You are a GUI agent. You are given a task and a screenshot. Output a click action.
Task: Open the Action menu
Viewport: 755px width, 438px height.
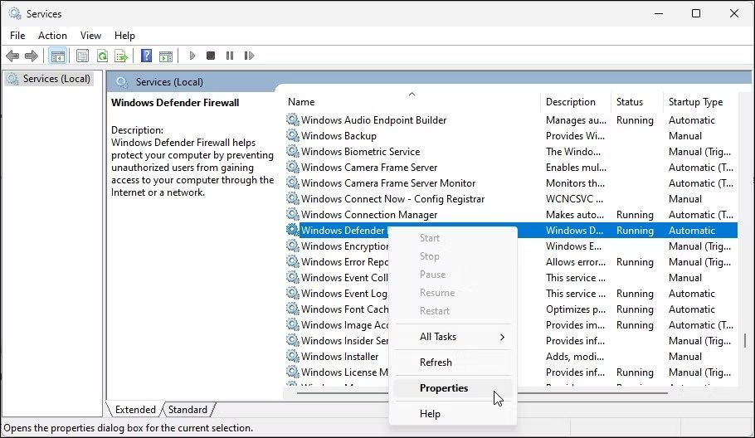[52, 36]
